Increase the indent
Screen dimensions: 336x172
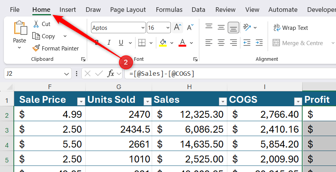coord(259,43)
